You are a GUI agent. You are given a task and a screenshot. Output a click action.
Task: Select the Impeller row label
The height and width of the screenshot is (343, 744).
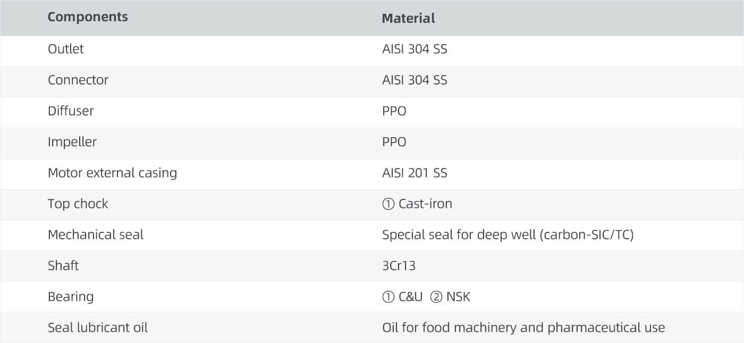[72, 142]
